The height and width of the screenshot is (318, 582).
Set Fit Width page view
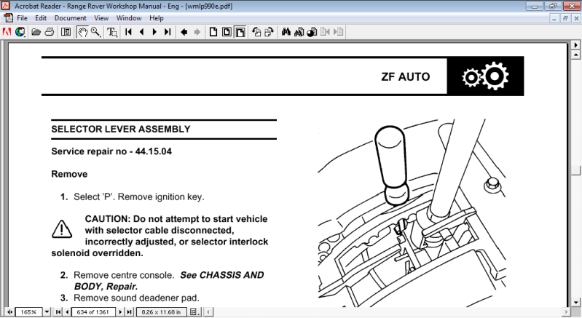(240, 32)
